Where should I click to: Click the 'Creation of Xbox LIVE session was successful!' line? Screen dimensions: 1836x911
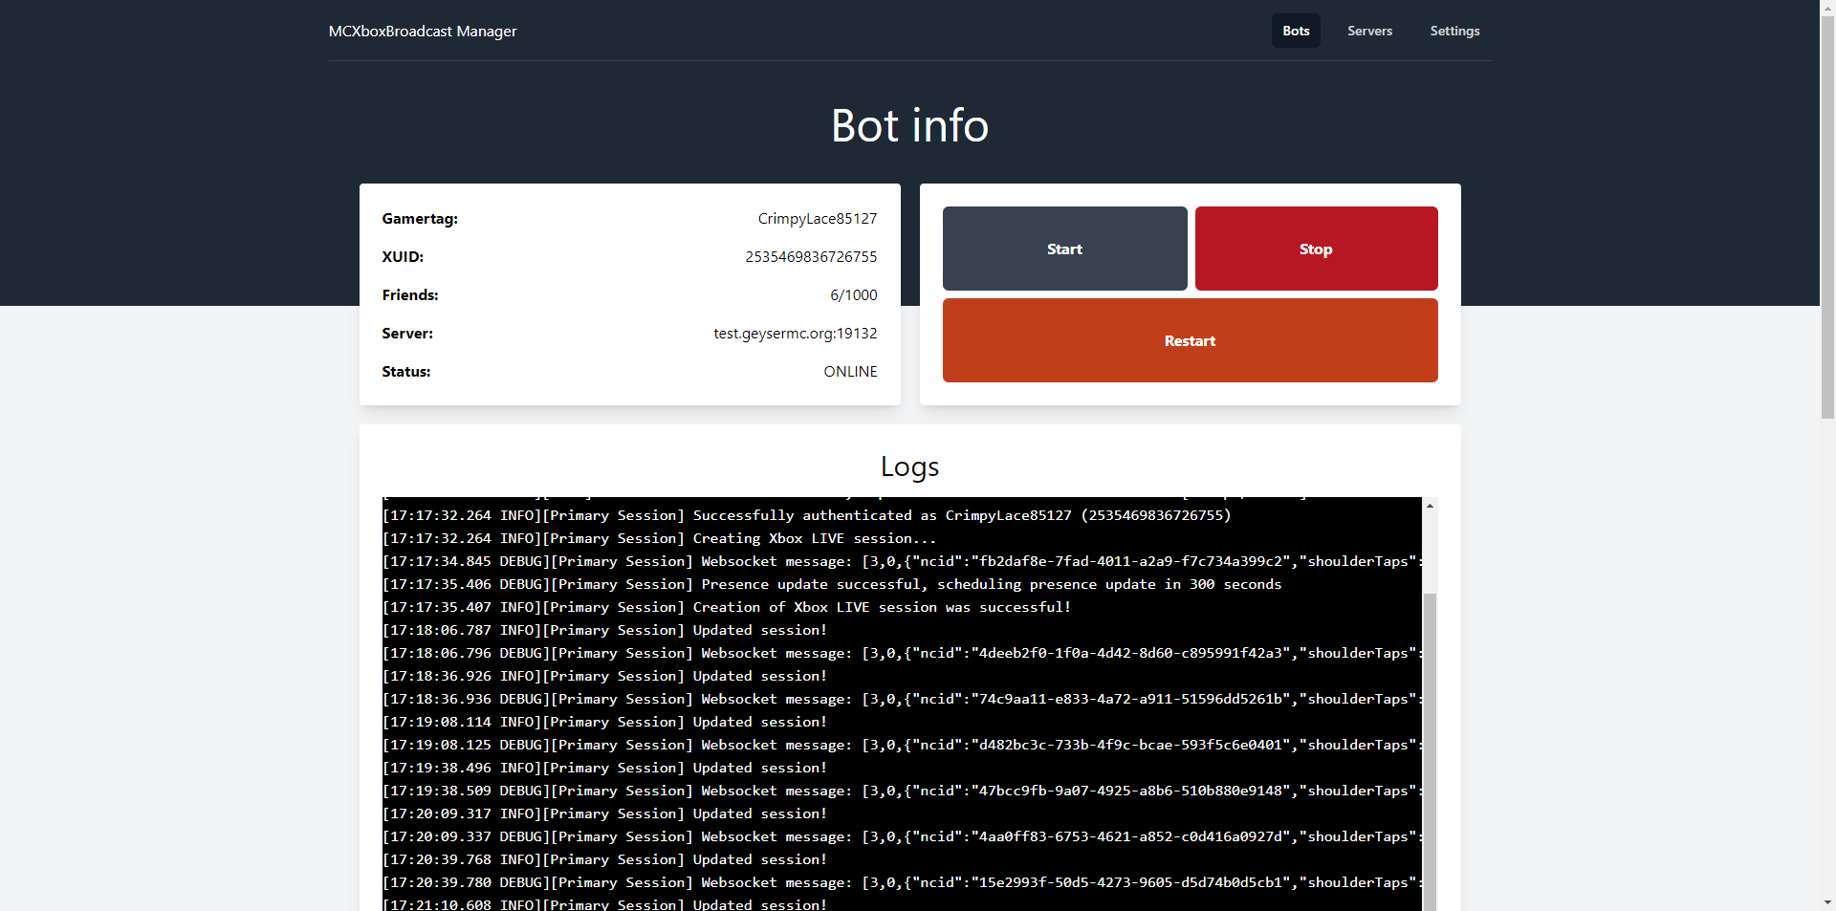coord(727,607)
